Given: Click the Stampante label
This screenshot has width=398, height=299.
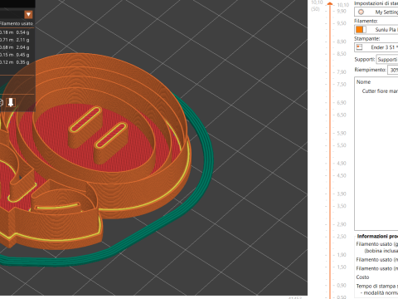Looking at the screenshot, I should 367,38.
